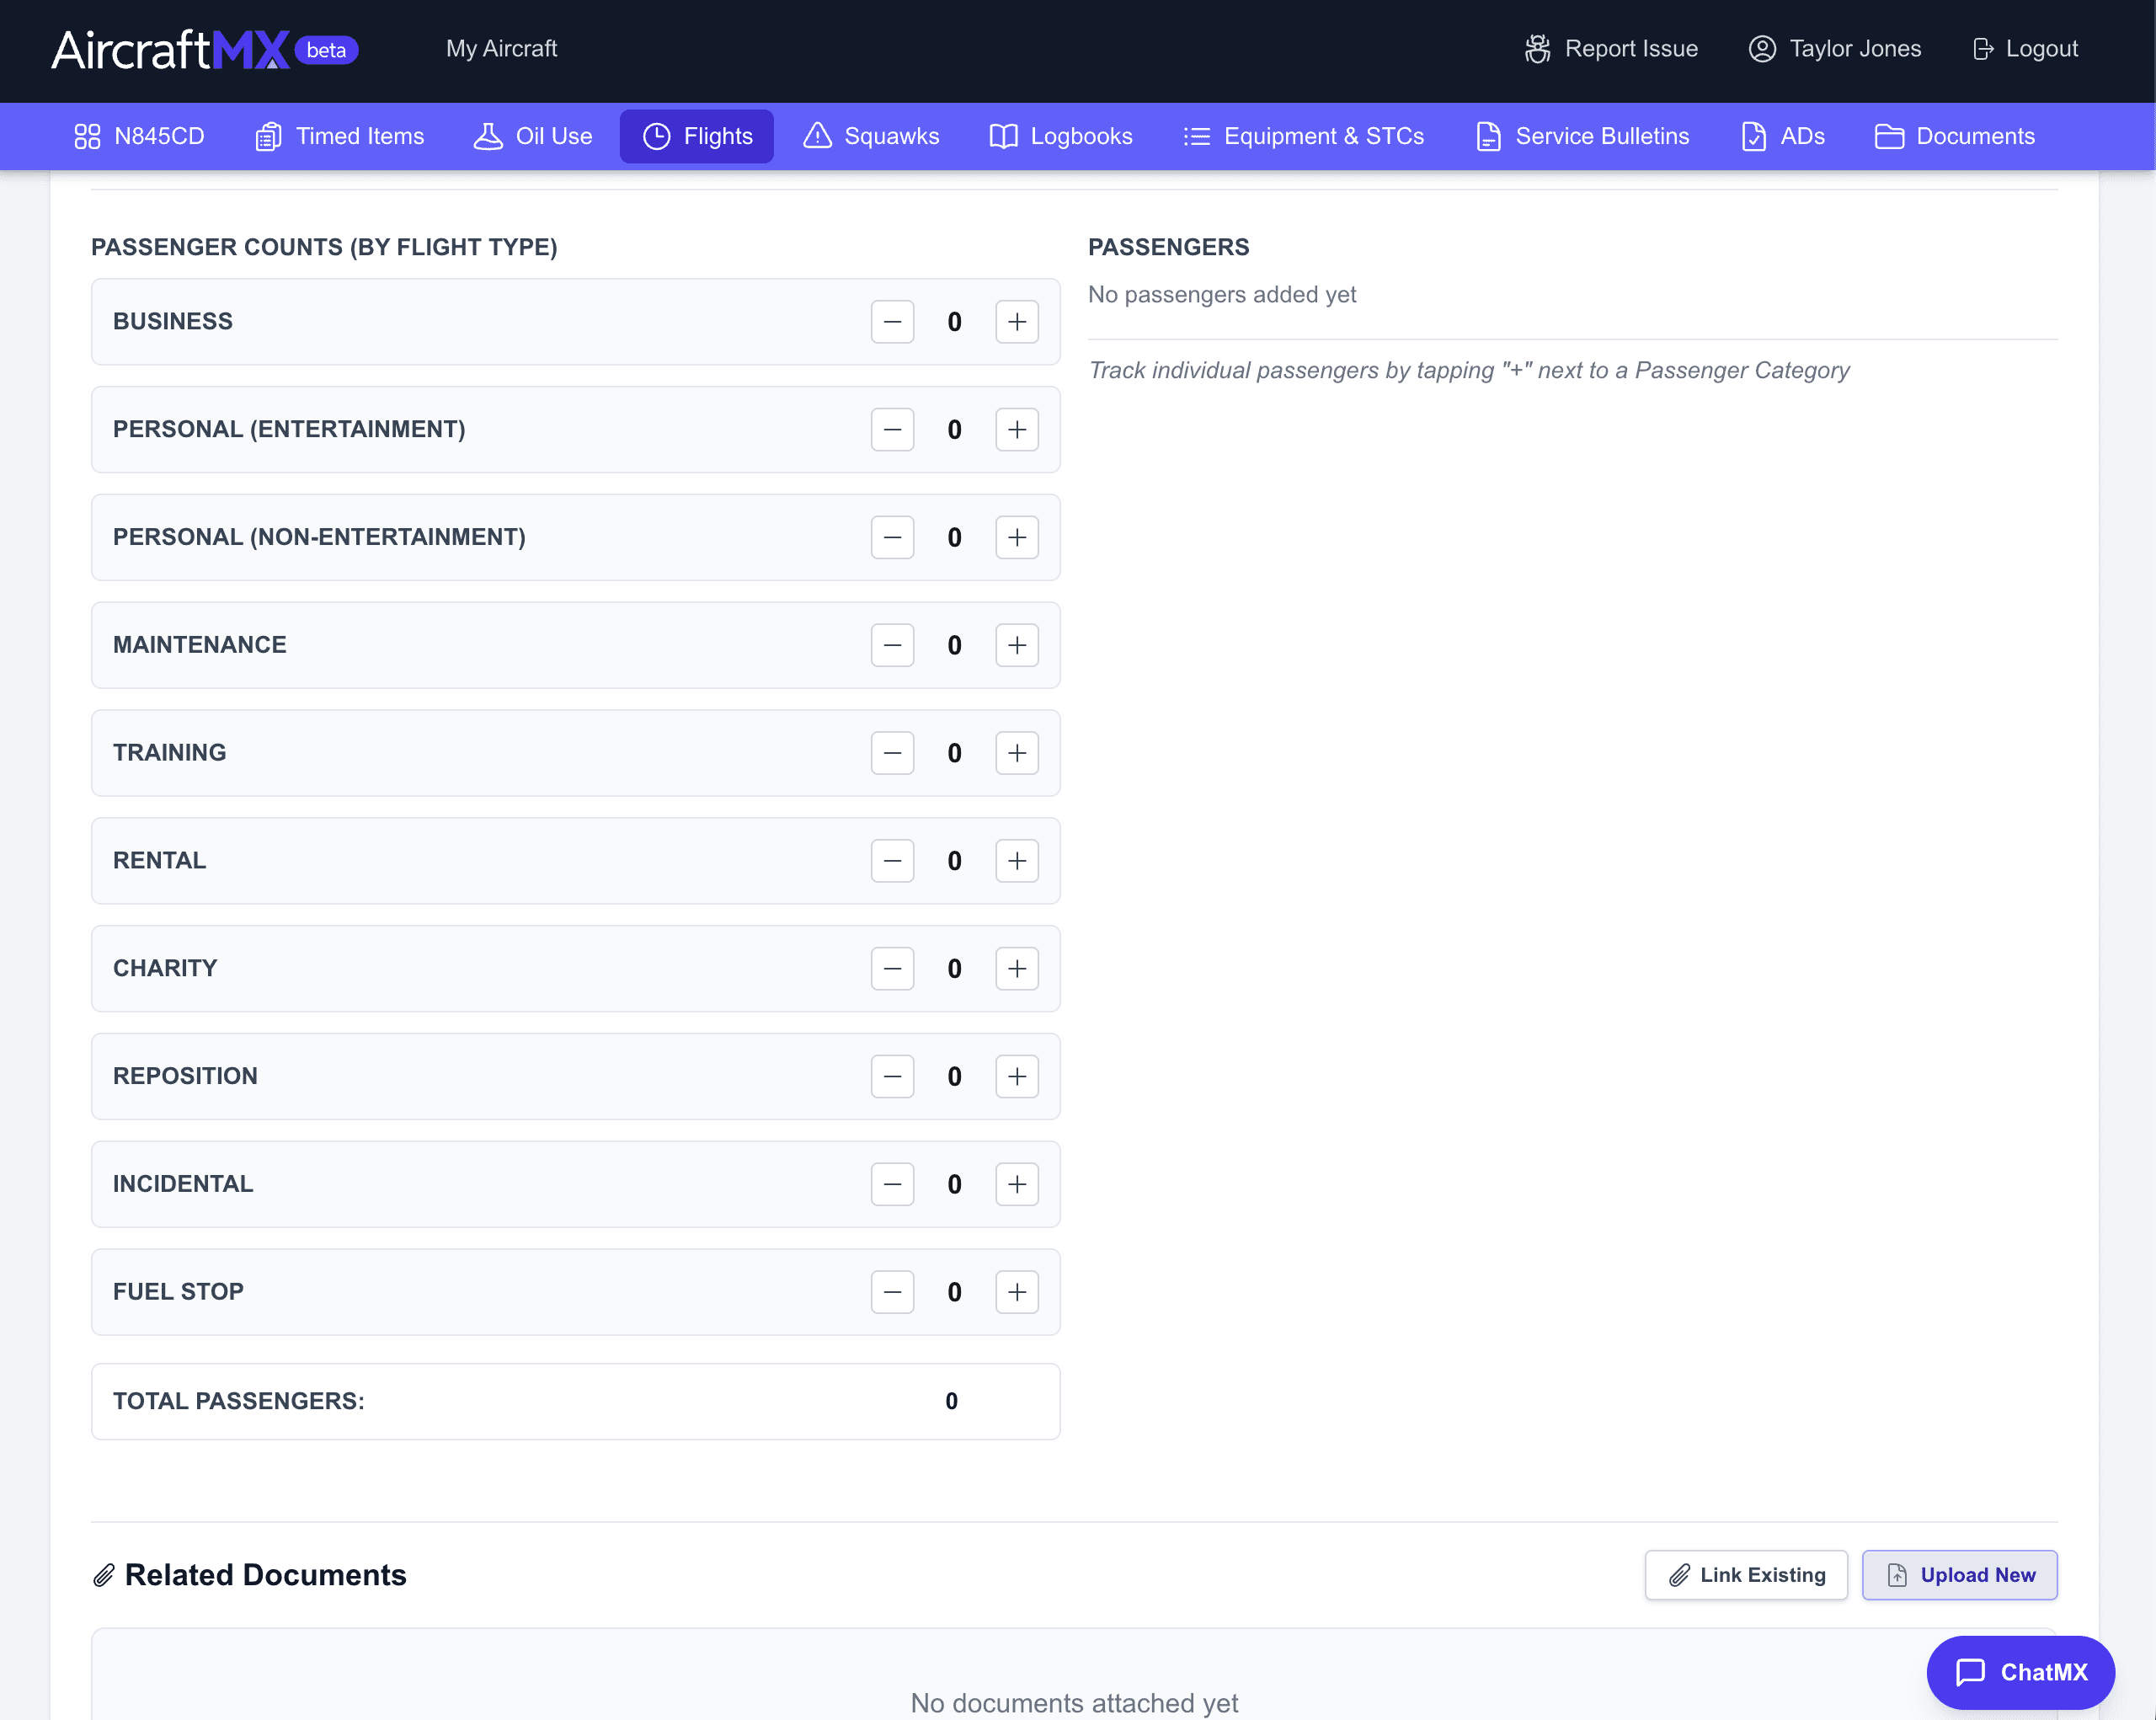Open the ChatMX chat widget
The width and height of the screenshot is (2156, 1720).
[x=2020, y=1672]
